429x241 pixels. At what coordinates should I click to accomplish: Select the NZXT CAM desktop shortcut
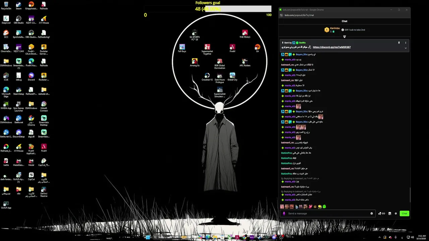(19, 48)
